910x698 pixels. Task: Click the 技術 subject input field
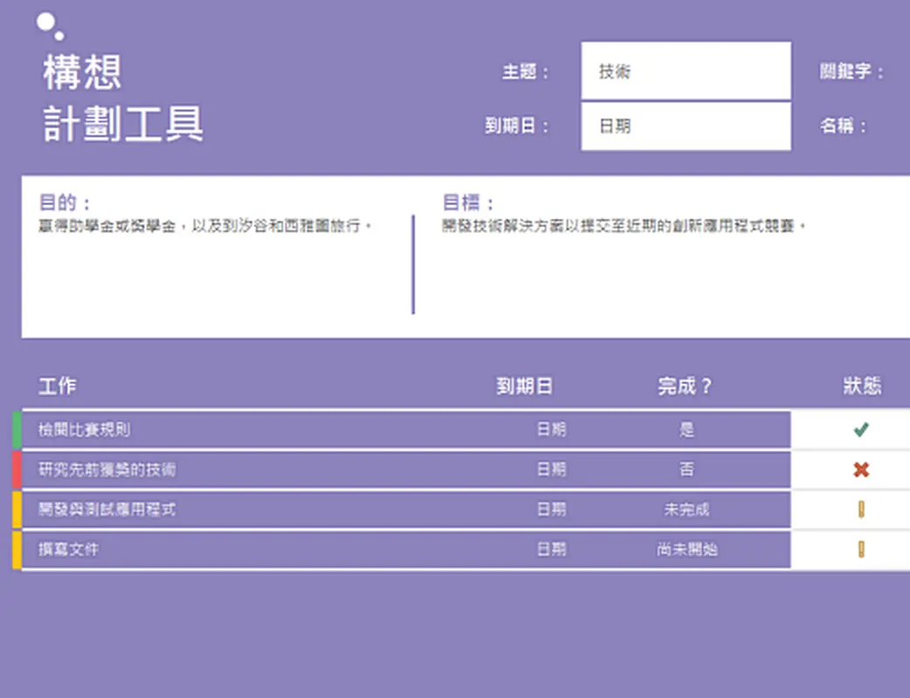pos(686,71)
